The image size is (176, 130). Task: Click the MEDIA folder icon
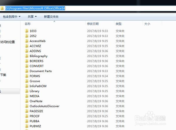(x=27, y=96)
